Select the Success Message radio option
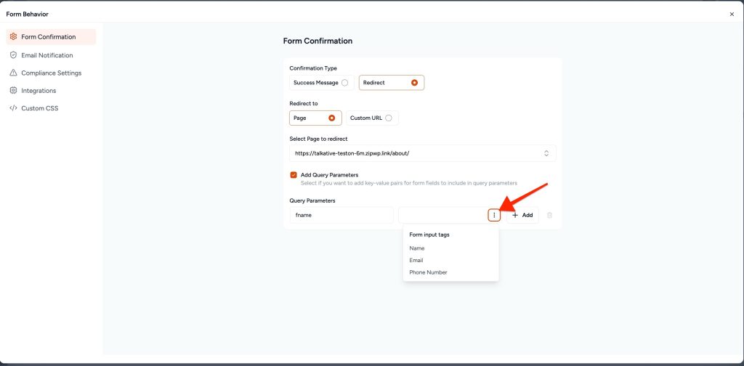 (344, 83)
